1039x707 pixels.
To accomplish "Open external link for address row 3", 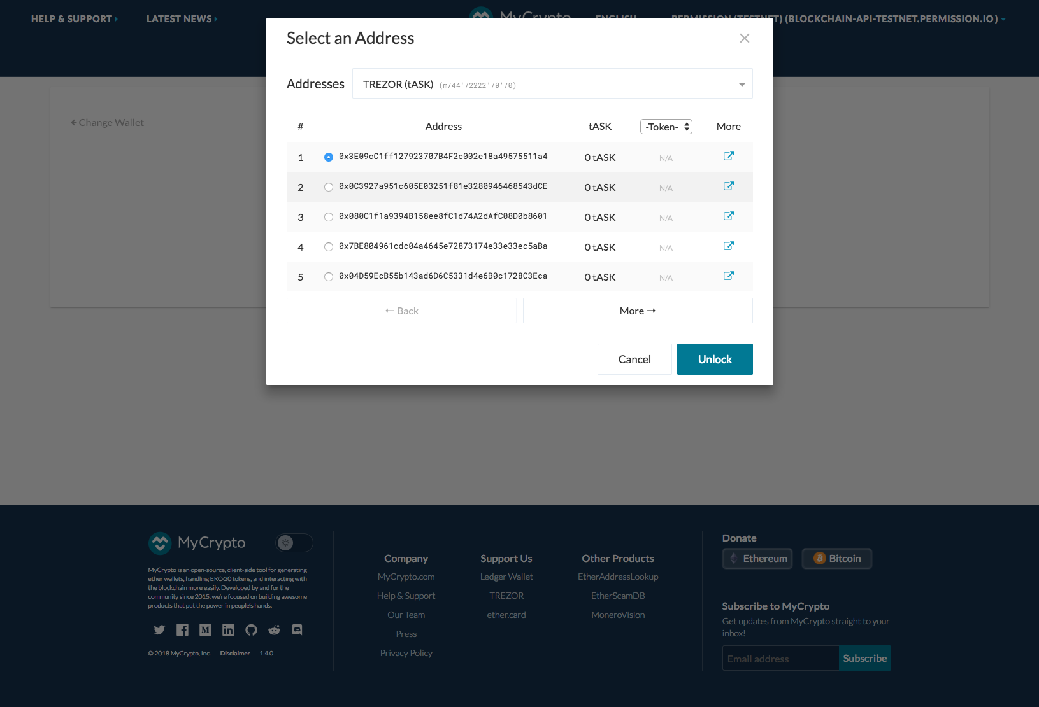I will (729, 216).
